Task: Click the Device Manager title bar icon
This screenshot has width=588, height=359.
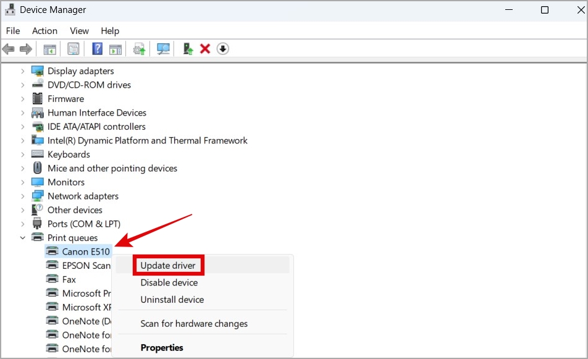Action: 10,10
